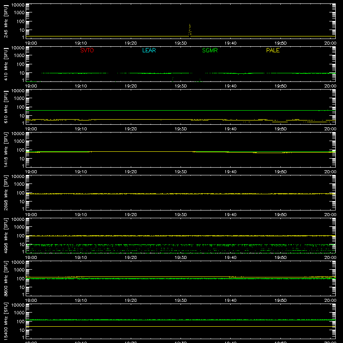Click the 19:10 label under 1415 MHz panel
Screen dimensions: 343x343
(81, 172)
